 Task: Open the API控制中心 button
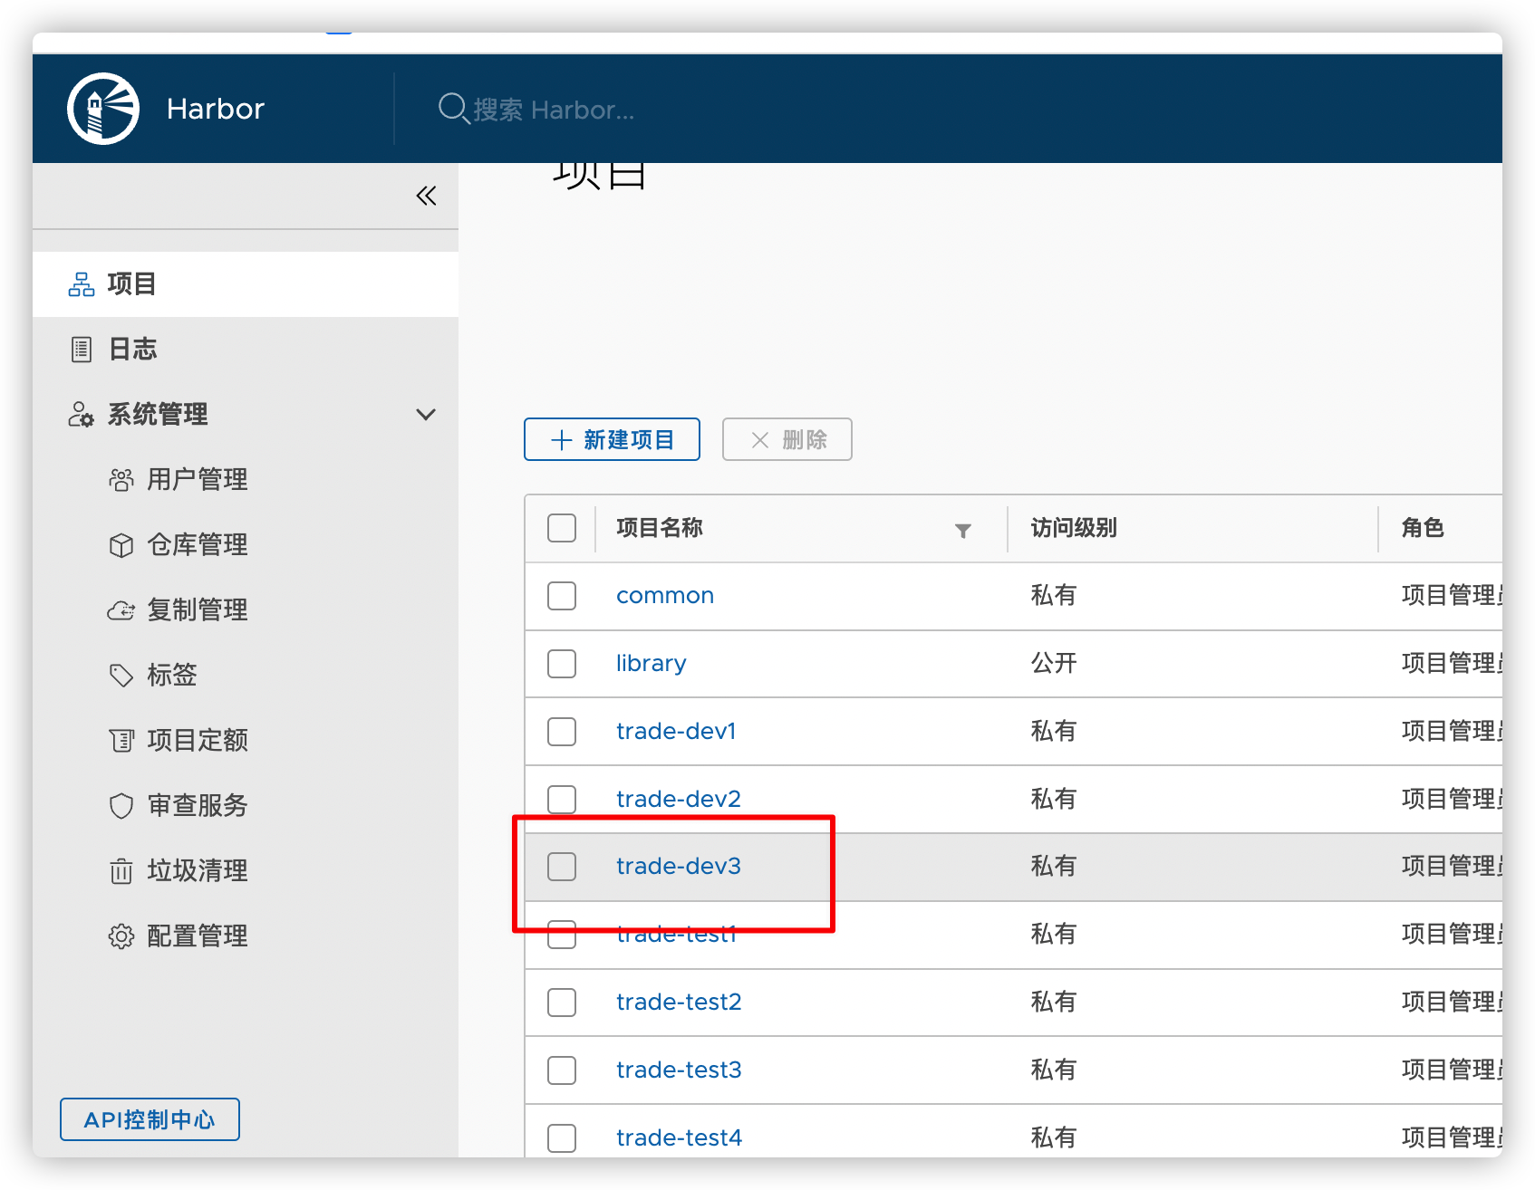150,1119
